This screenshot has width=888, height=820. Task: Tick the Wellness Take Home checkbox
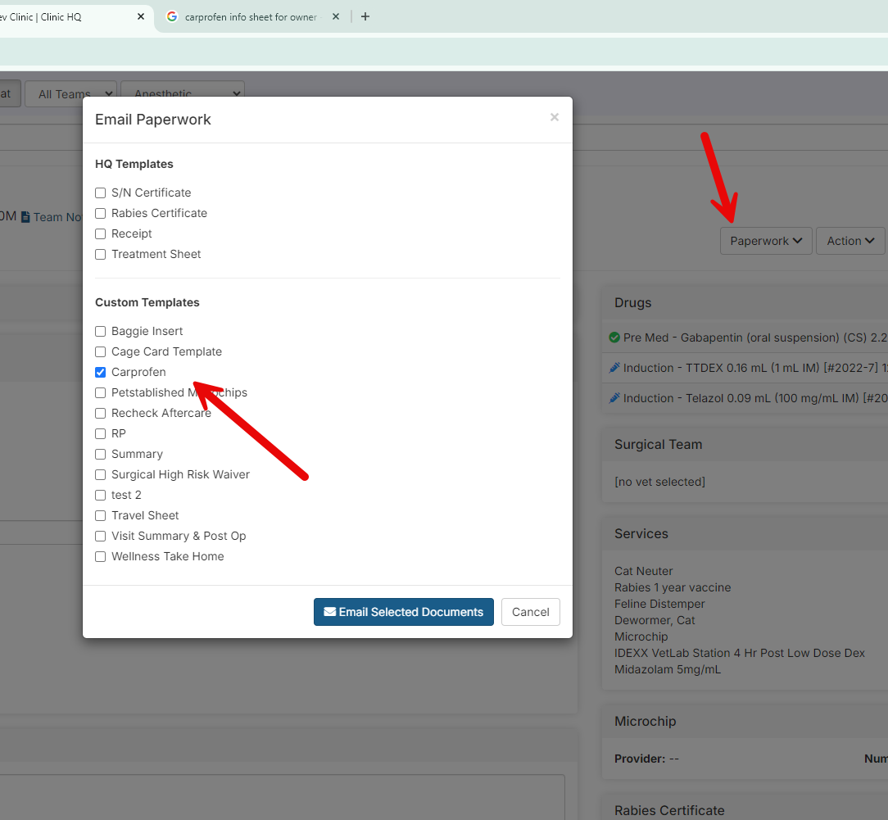click(101, 557)
